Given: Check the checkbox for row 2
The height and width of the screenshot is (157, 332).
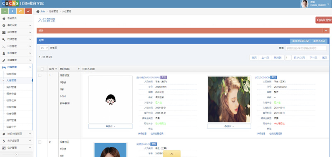Looking at the screenshot, I should [x=40, y=142].
